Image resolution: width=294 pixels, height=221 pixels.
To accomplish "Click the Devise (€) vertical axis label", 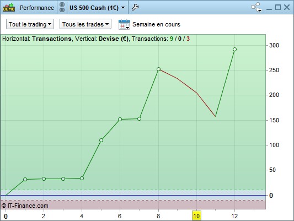I will tap(114, 39).
